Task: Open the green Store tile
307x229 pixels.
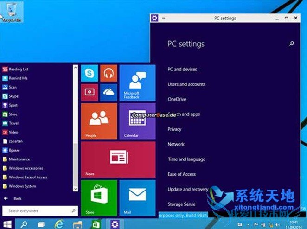Action: pos(99,198)
